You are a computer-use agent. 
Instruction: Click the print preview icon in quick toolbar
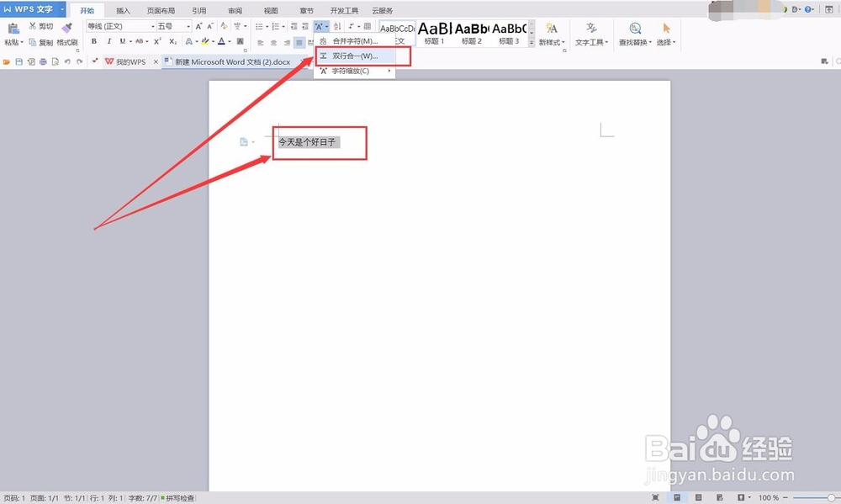pyautogui.click(x=56, y=61)
